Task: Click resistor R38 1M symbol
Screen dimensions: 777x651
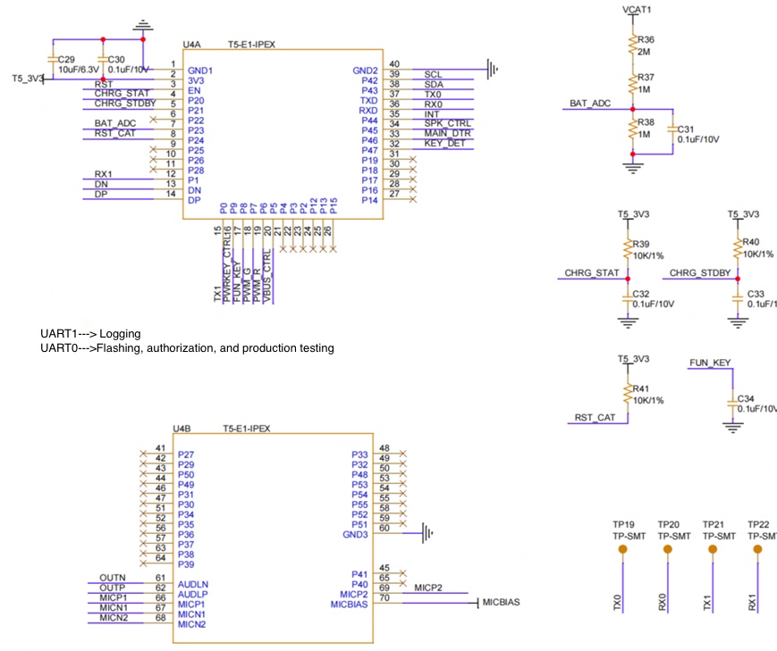Action: coord(633,129)
